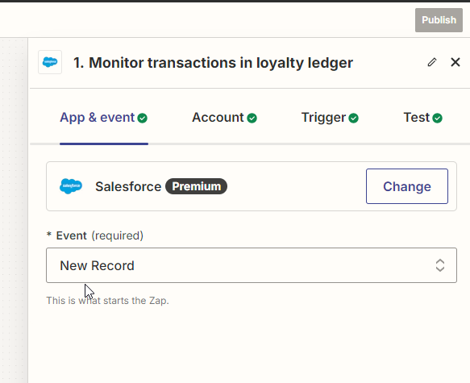Screen dimensions: 470x383
Task: Click the up-down chevron in Event field
Action: click(x=440, y=265)
